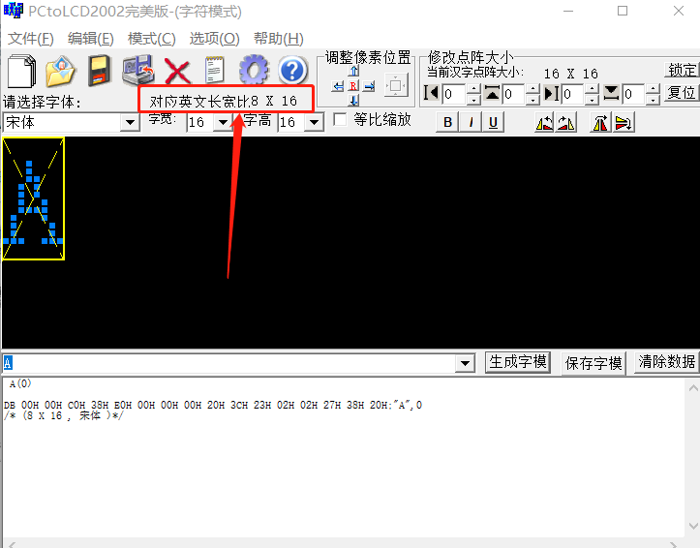This screenshot has width=700, height=548.
Task: Click the first rotate glyph icon
Action: click(544, 123)
